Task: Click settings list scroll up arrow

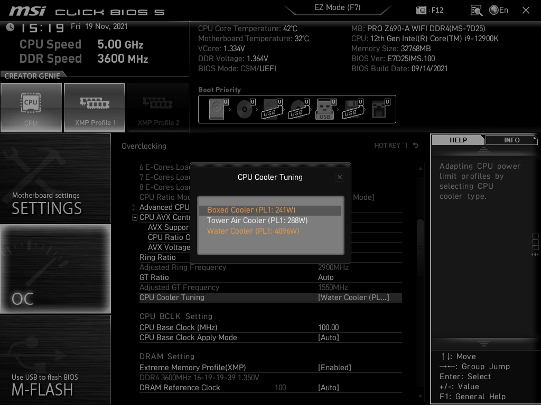Action: click(420, 168)
